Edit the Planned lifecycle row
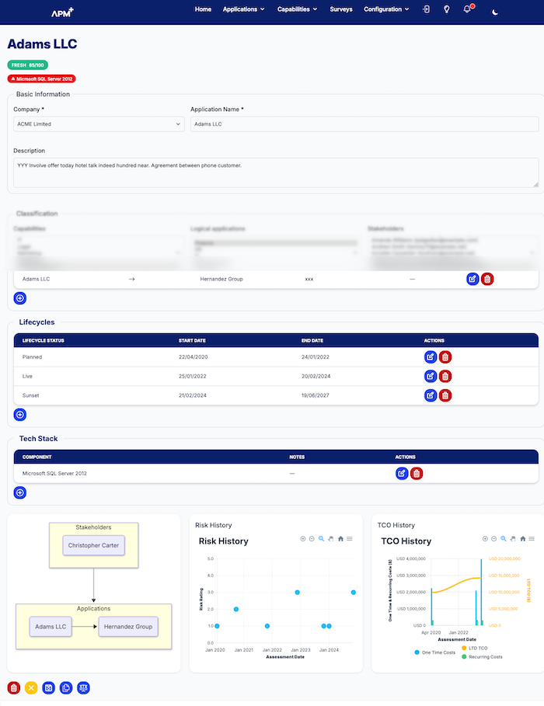The height and width of the screenshot is (706, 544). point(431,357)
